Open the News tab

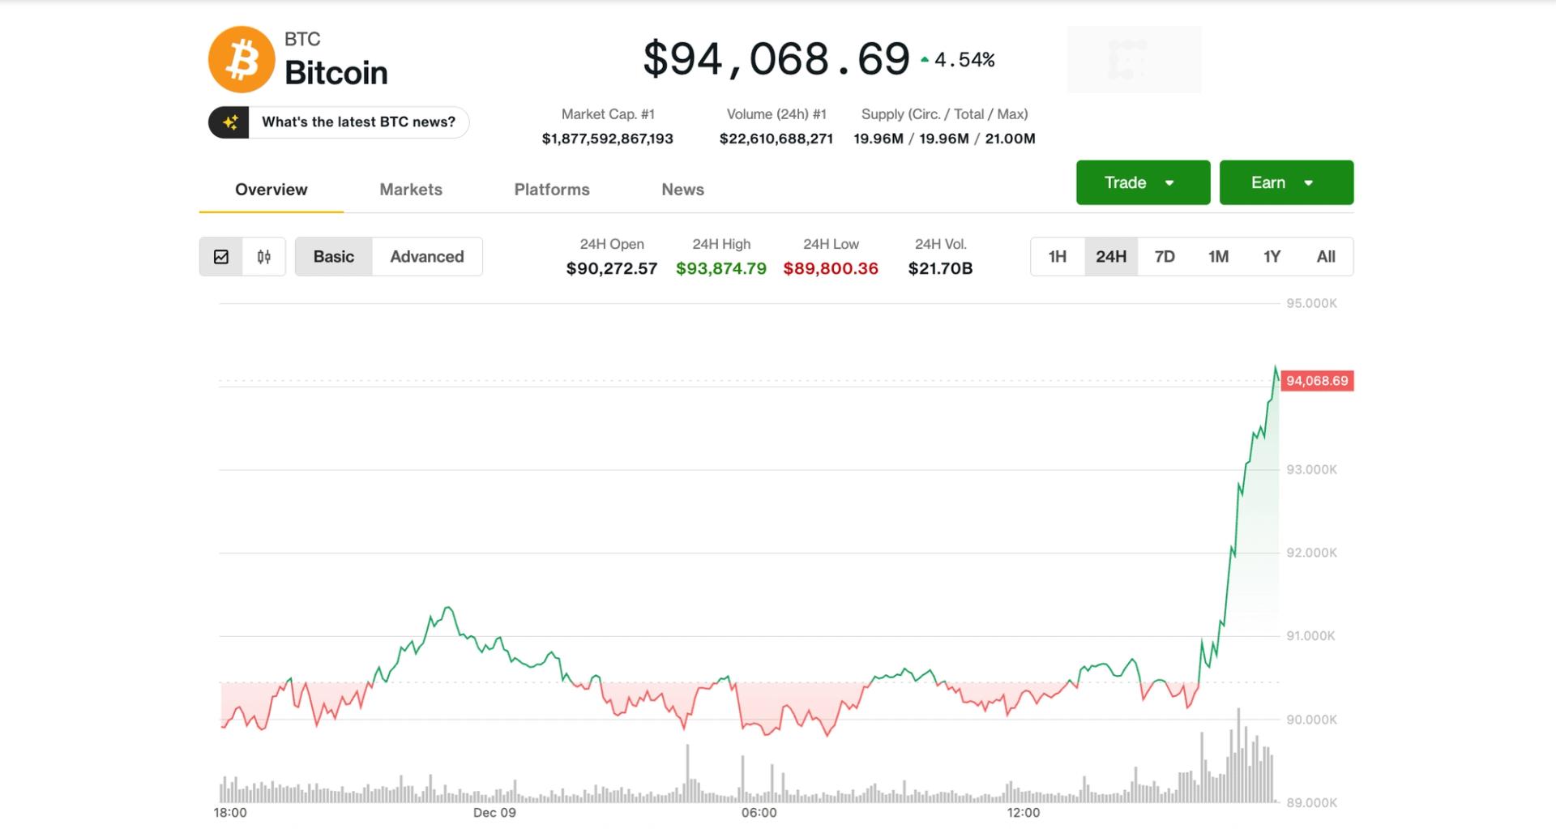point(682,190)
